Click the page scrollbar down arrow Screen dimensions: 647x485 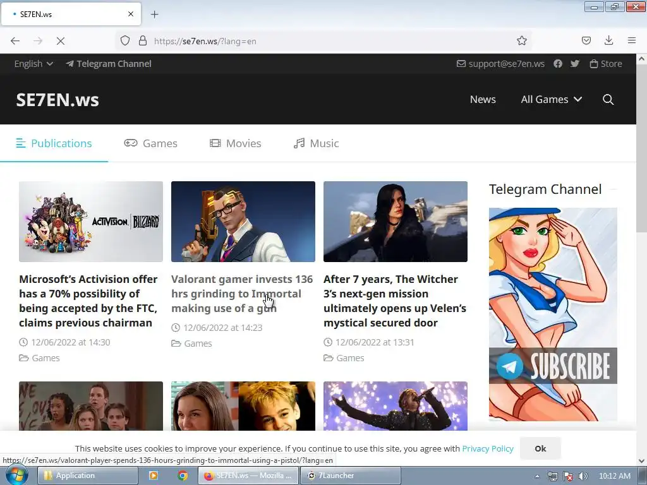(x=642, y=460)
